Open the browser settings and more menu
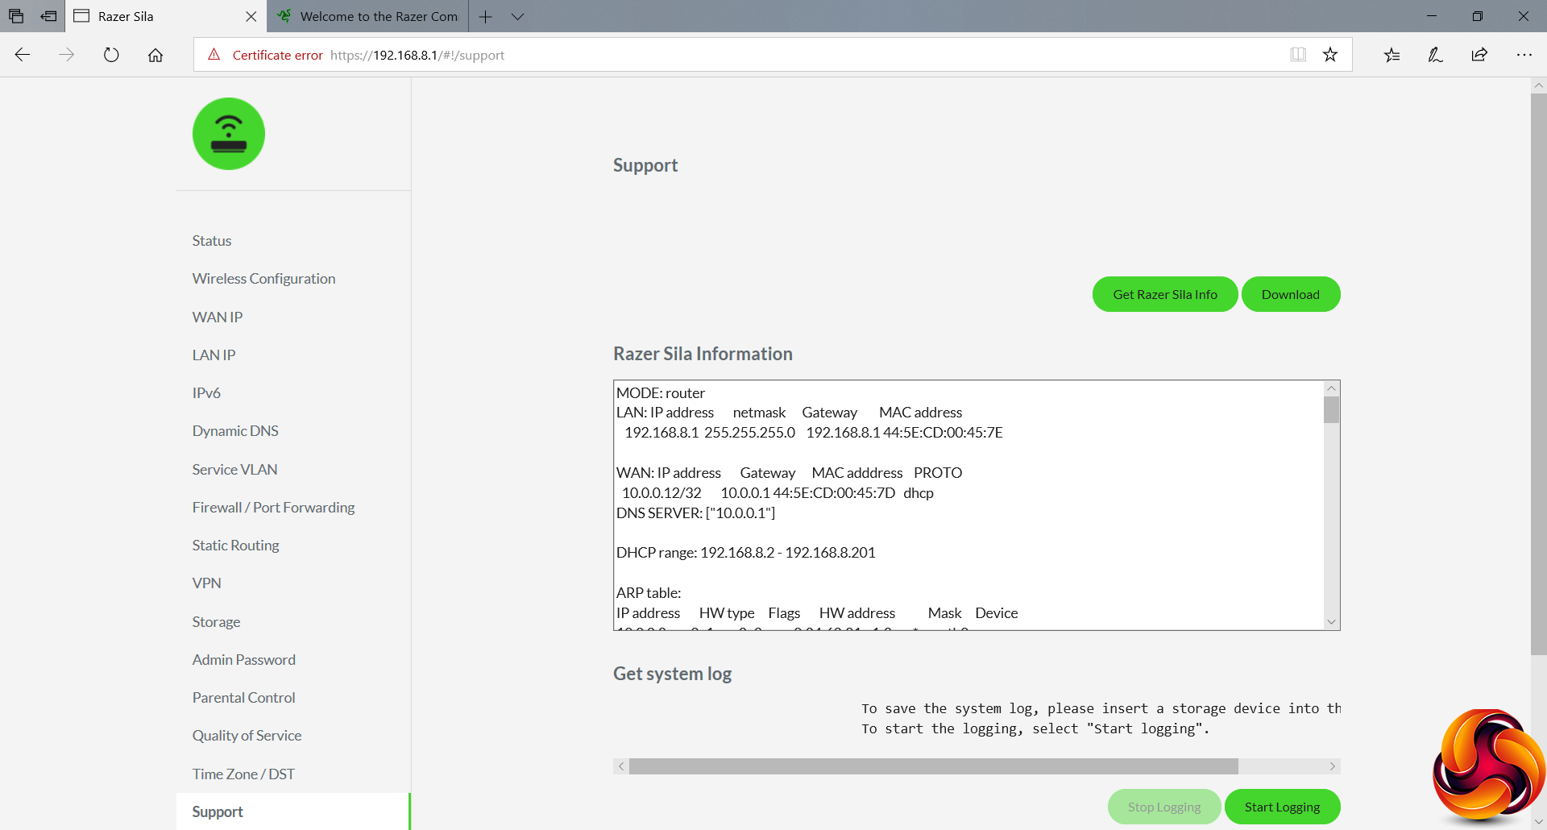Viewport: 1547px width, 830px height. (x=1524, y=55)
